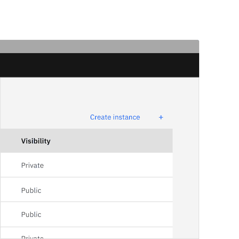239x239 pixels.
Task: Click empty area in the second Public row
Action: click(107, 214)
